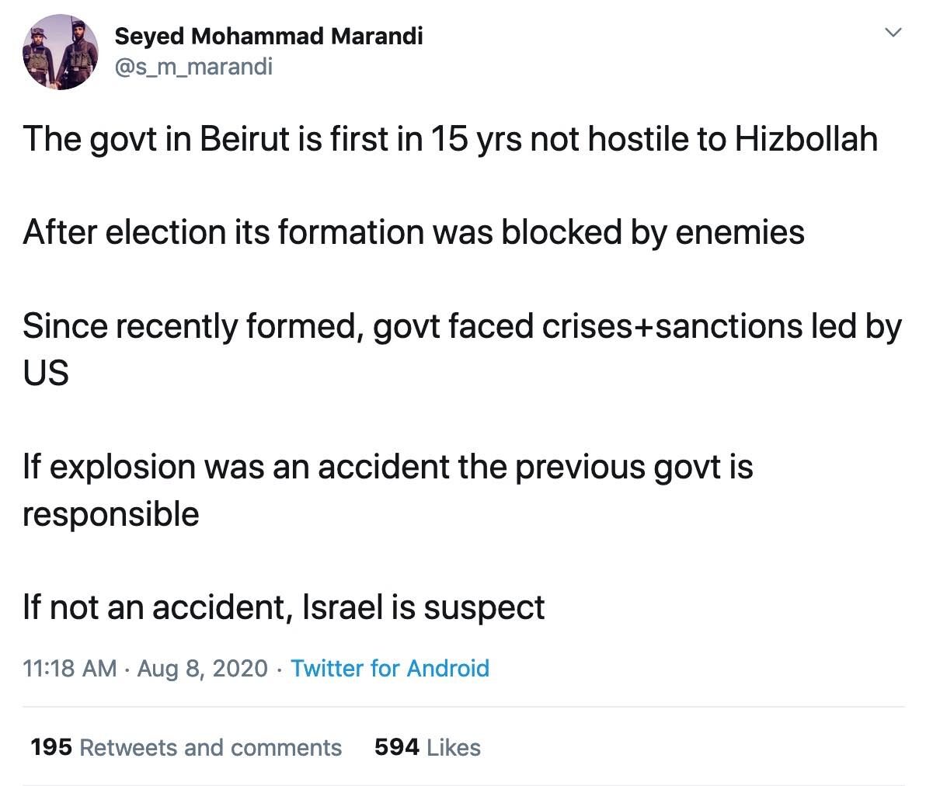
Task: Click the word 'Hizbollah' in the tweet
Action: tap(806, 139)
